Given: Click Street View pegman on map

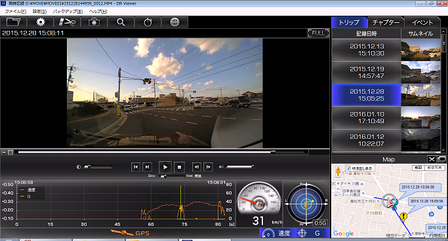Looking at the screenshot, I should (x=338, y=171).
